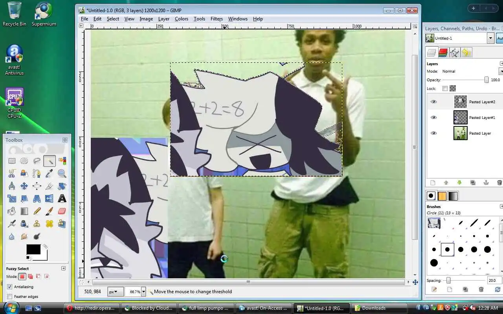The height and width of the screenshot is (314, 503).
Task: Select the Color Picker tool
Action: 50,173
